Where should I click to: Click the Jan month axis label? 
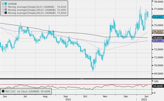click(x=146, y=96)
